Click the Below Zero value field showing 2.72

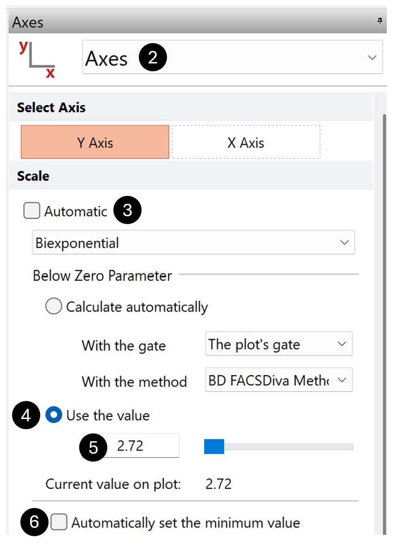point(139,446)
